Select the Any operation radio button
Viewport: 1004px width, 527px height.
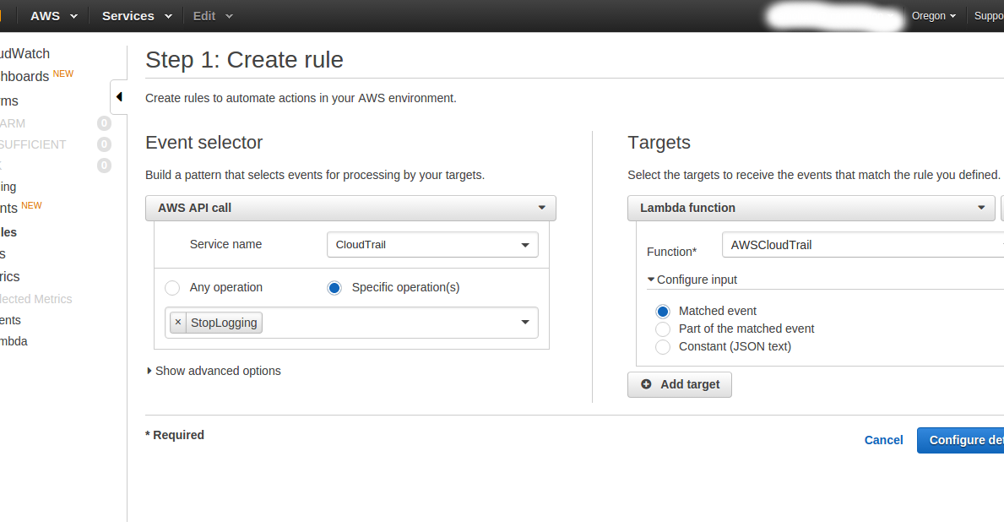[x=172, y=288]
